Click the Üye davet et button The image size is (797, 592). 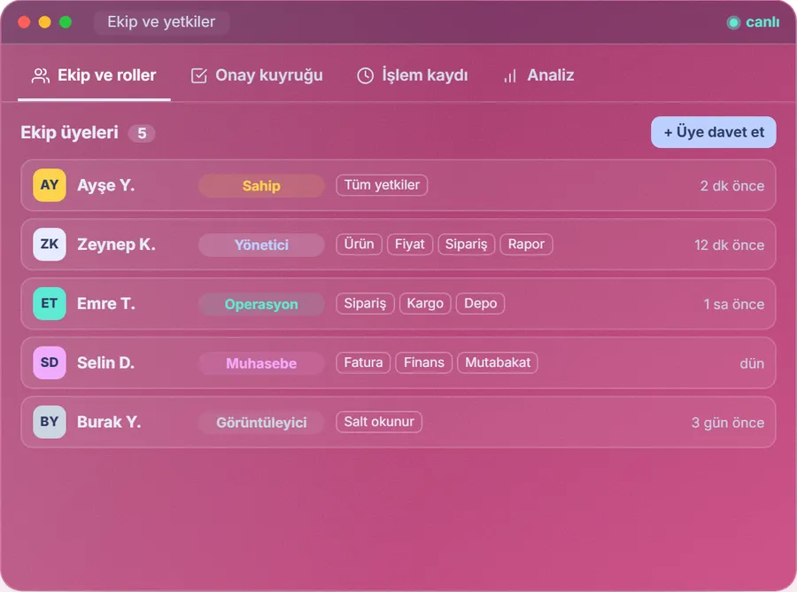(713, 132)
